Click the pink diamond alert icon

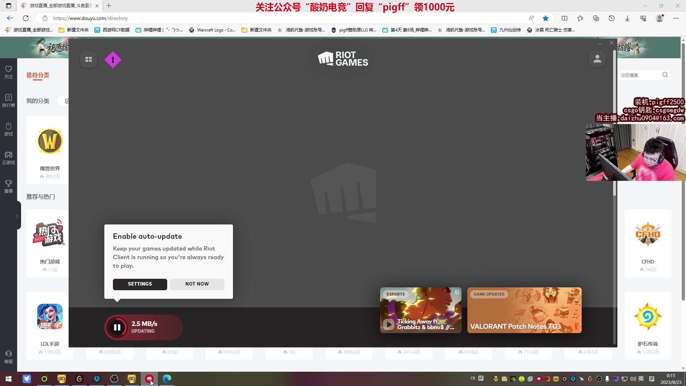pos(113,60)
